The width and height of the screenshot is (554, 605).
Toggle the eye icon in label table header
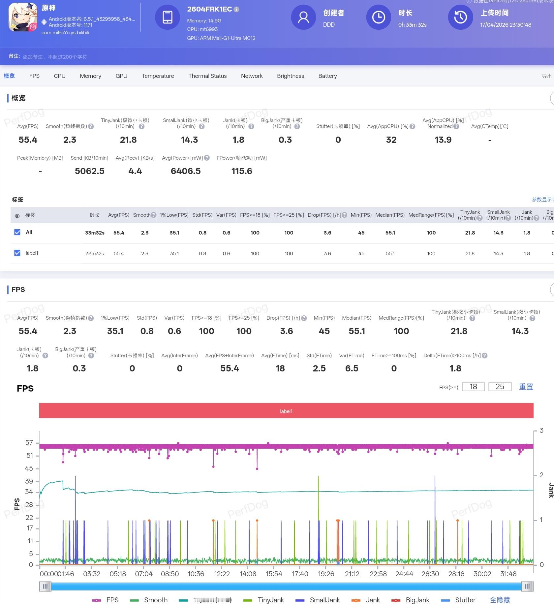click(x=17, y=216)
